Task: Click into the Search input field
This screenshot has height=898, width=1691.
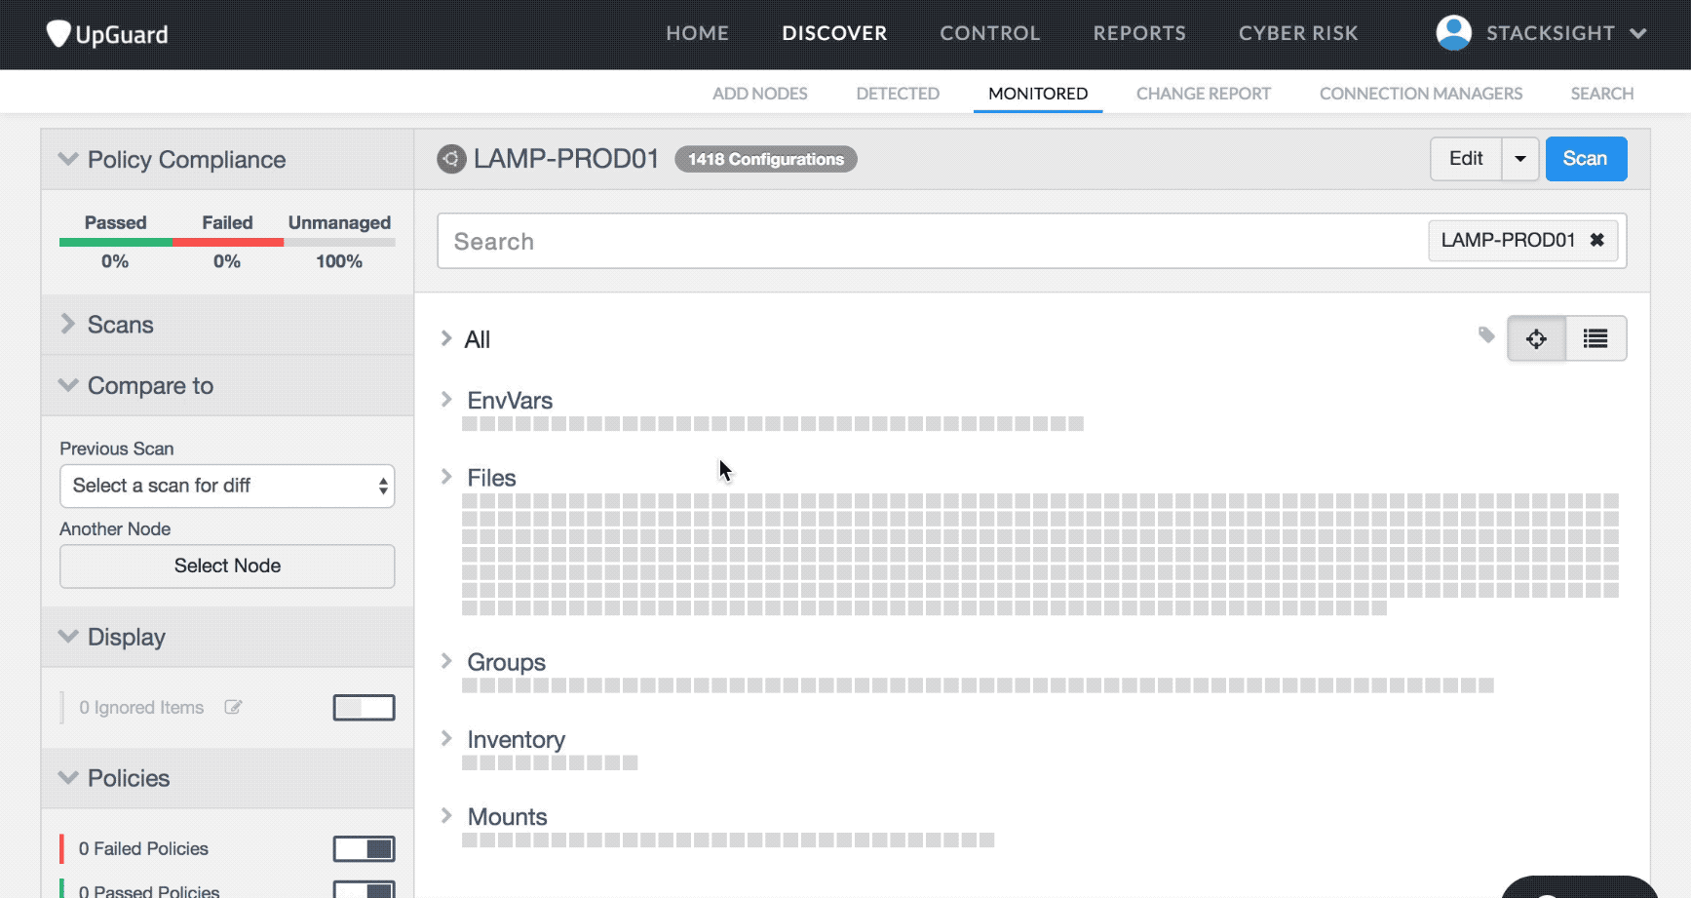Action: pyautogui.click(x=931, y=241)
